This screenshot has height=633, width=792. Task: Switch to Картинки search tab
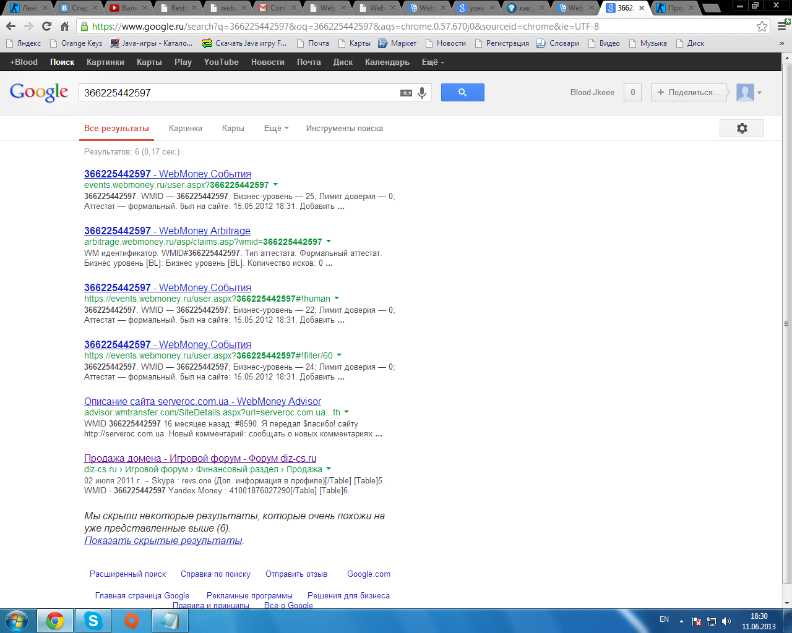[186, 128]
